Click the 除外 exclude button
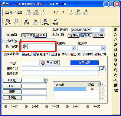The image size is (121, 116). tap(40, 35)
